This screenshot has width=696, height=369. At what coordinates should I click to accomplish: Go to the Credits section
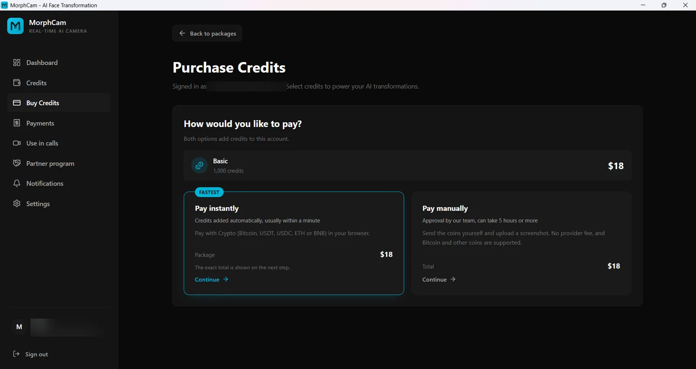click(x=59, y=83)
